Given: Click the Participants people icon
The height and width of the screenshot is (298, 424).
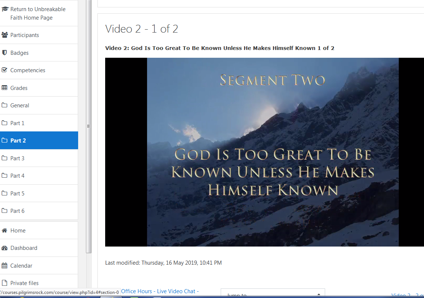Looking at the screenshot, I should tap(5, 35).
